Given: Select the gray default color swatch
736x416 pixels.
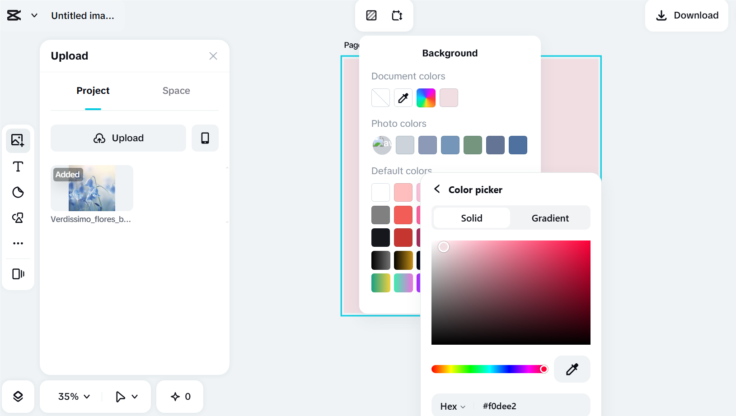Looking at the screenshot, I should [x=380, y=215].
